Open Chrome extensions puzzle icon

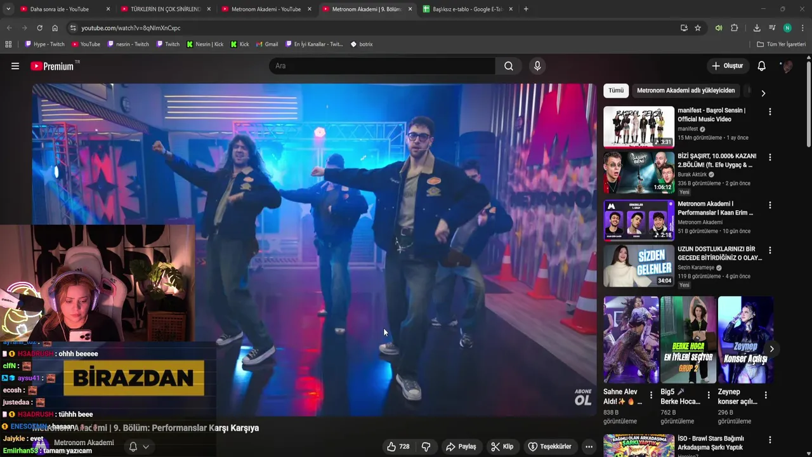pyautogui.click(x=735, y=28)
